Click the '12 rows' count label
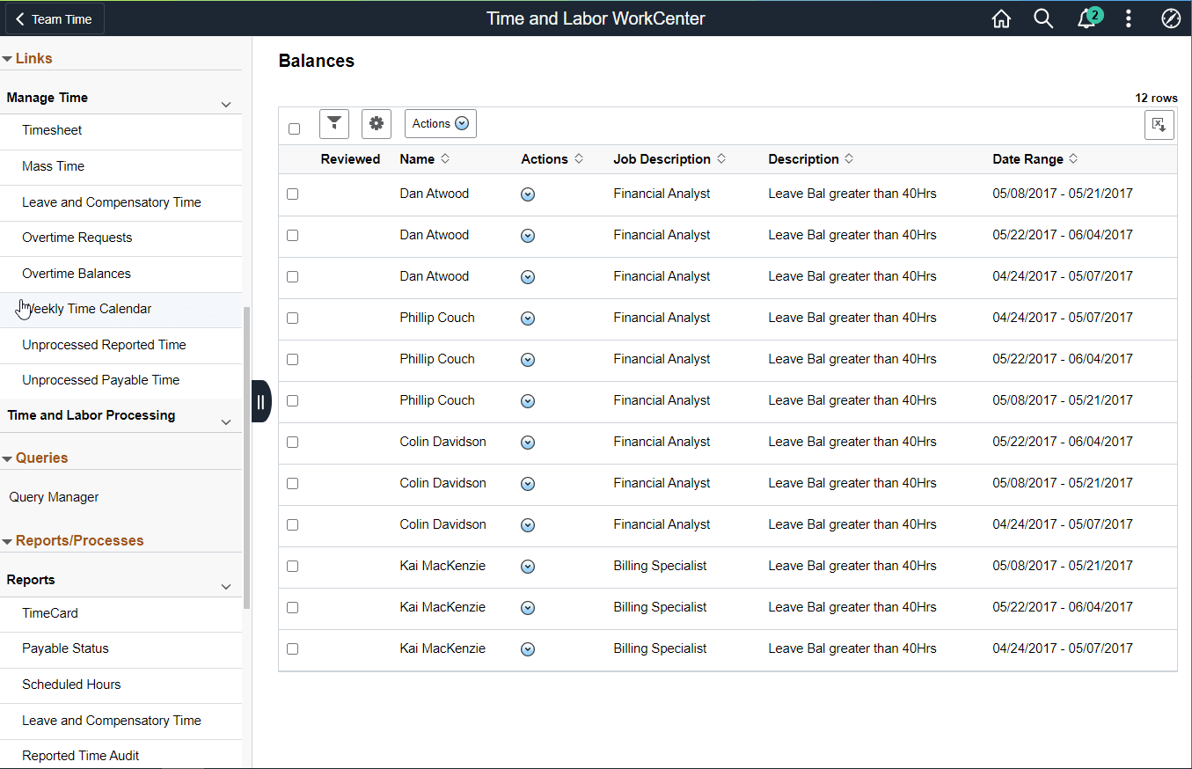This screenshot has width=1192, height=769. coord(1156,99)
